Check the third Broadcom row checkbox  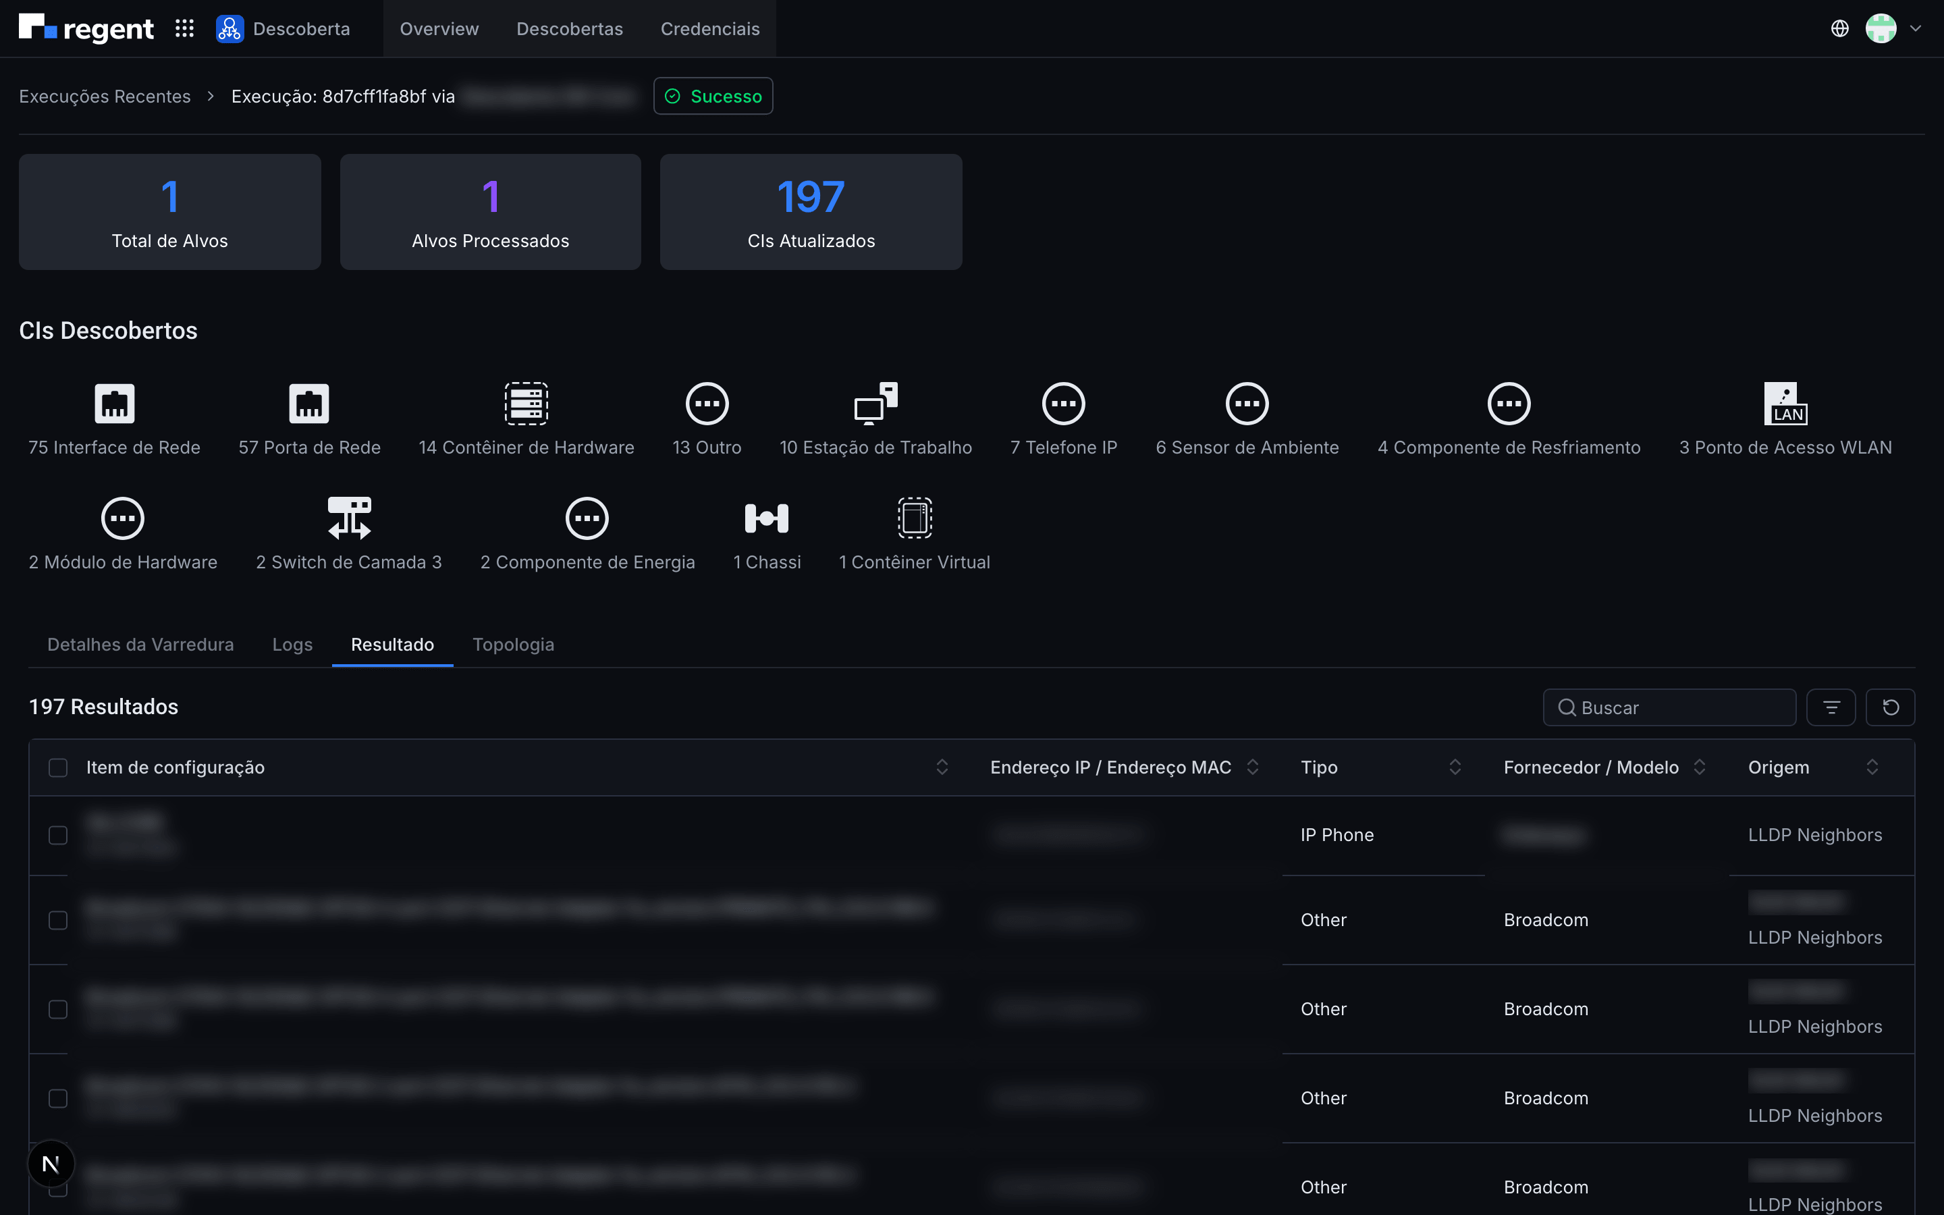58,1098
